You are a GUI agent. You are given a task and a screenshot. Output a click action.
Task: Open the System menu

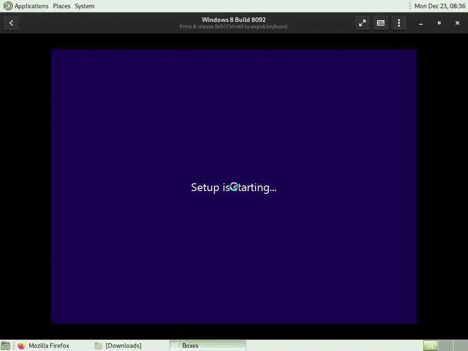click(x=85, y=6)
